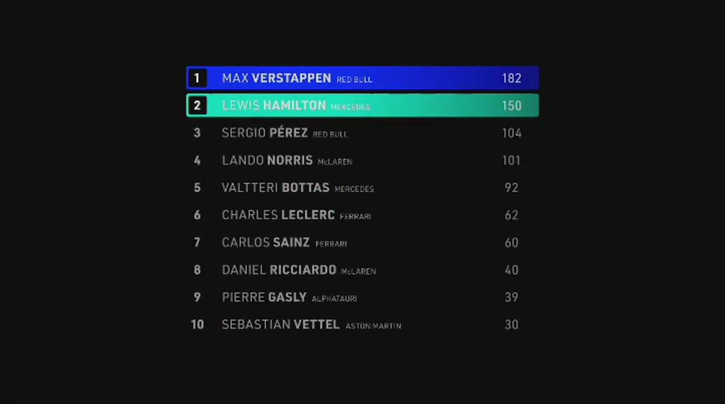Choose Valtteri Bottas in fifth place
This screenshot has height=404, width=725.
point(275,188)
